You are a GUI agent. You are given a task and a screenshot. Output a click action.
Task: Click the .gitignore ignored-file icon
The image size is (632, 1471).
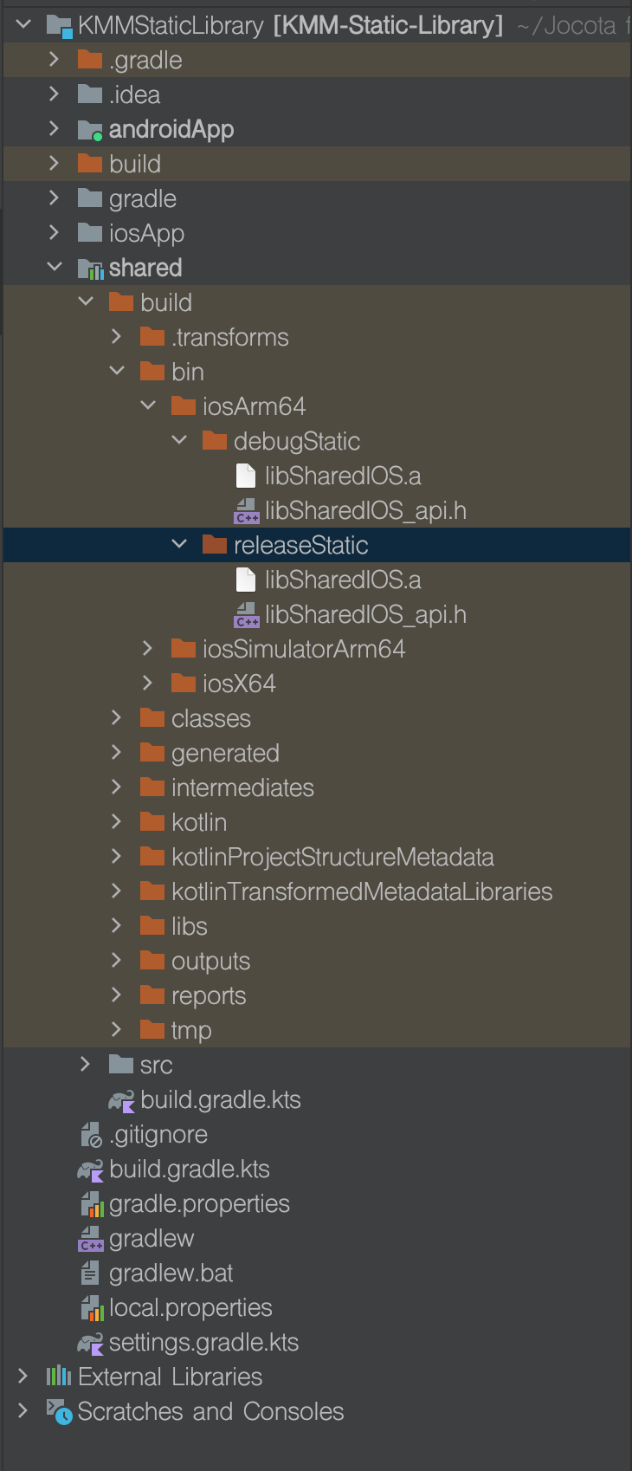click(90, 1134)
